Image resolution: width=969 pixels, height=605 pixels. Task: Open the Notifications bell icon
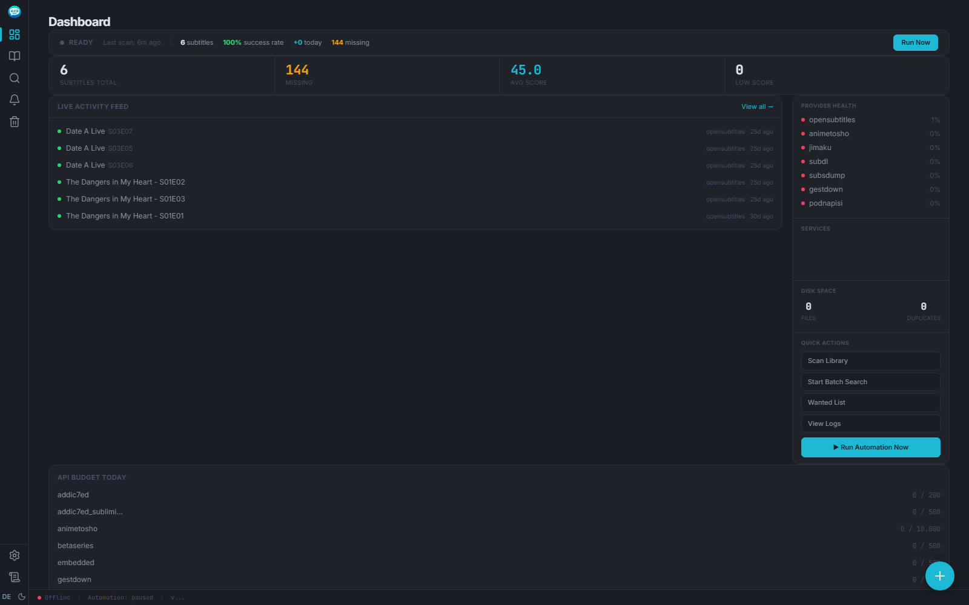[15, 100]
